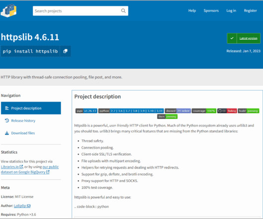Click the PyPI logo in header
Image resolution: width=263 pixels, height=219 pixels.
tap(8, 11)
